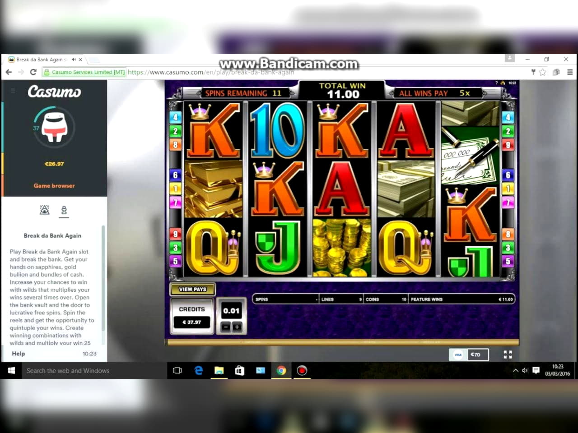Open the saved password key icon
Image resolution: width=578 pixels, height=433 pixels.
[x=533, y=72]
